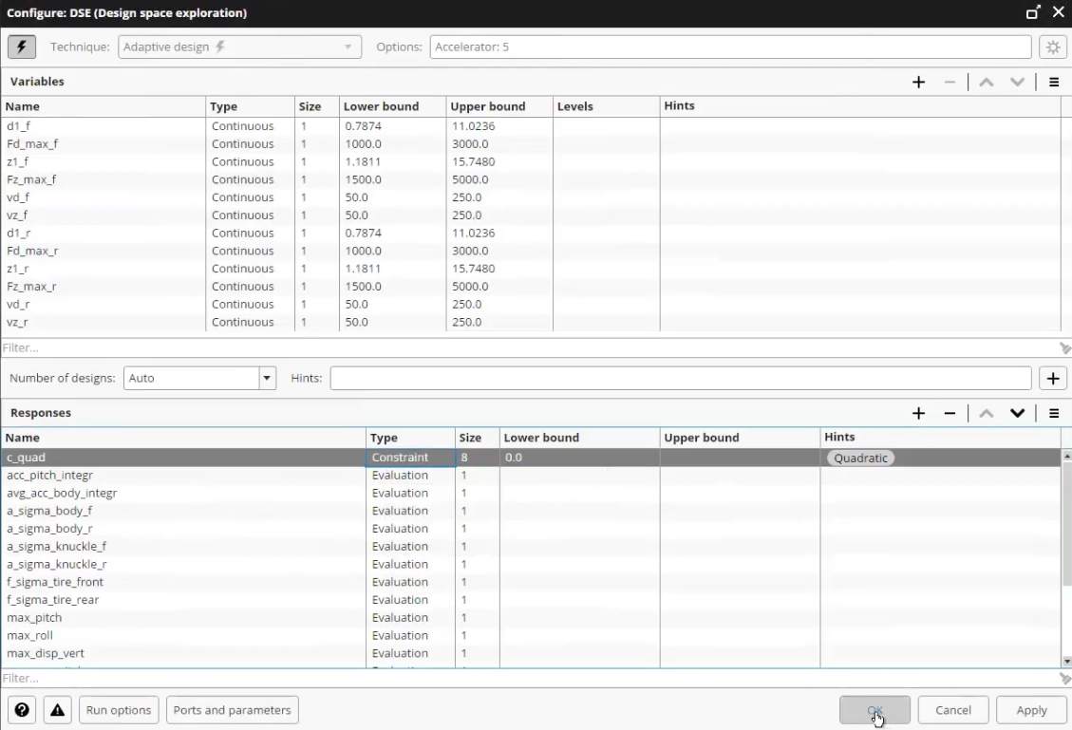
Task: Click the Run options button
Action: [x=119, y=709]
